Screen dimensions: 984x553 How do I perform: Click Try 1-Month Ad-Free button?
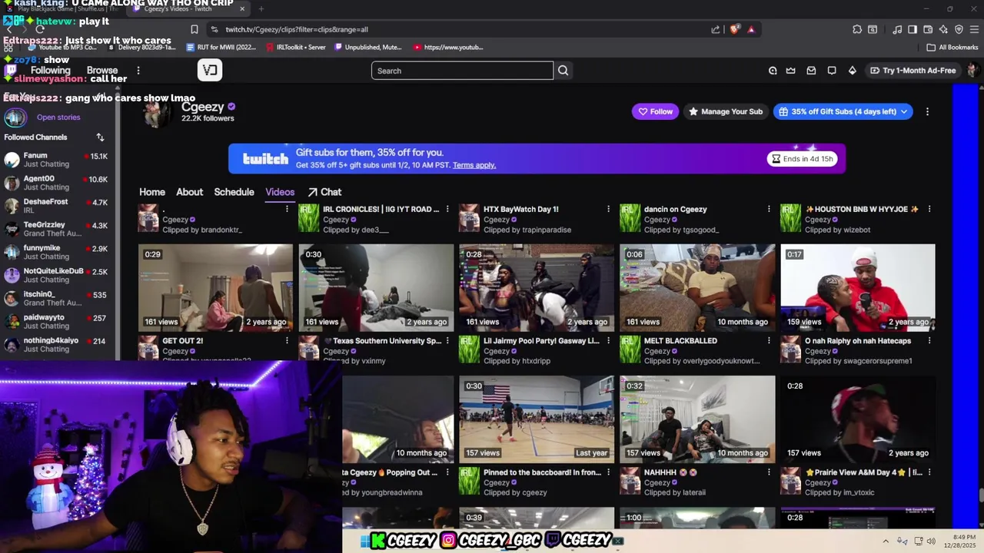pyautogui.click(x=913, y=71)
